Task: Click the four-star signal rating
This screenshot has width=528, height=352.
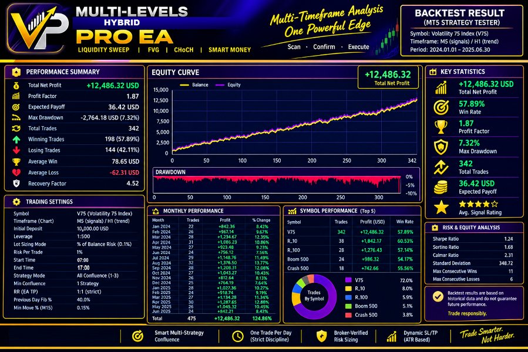Action: tap(478, 204)
